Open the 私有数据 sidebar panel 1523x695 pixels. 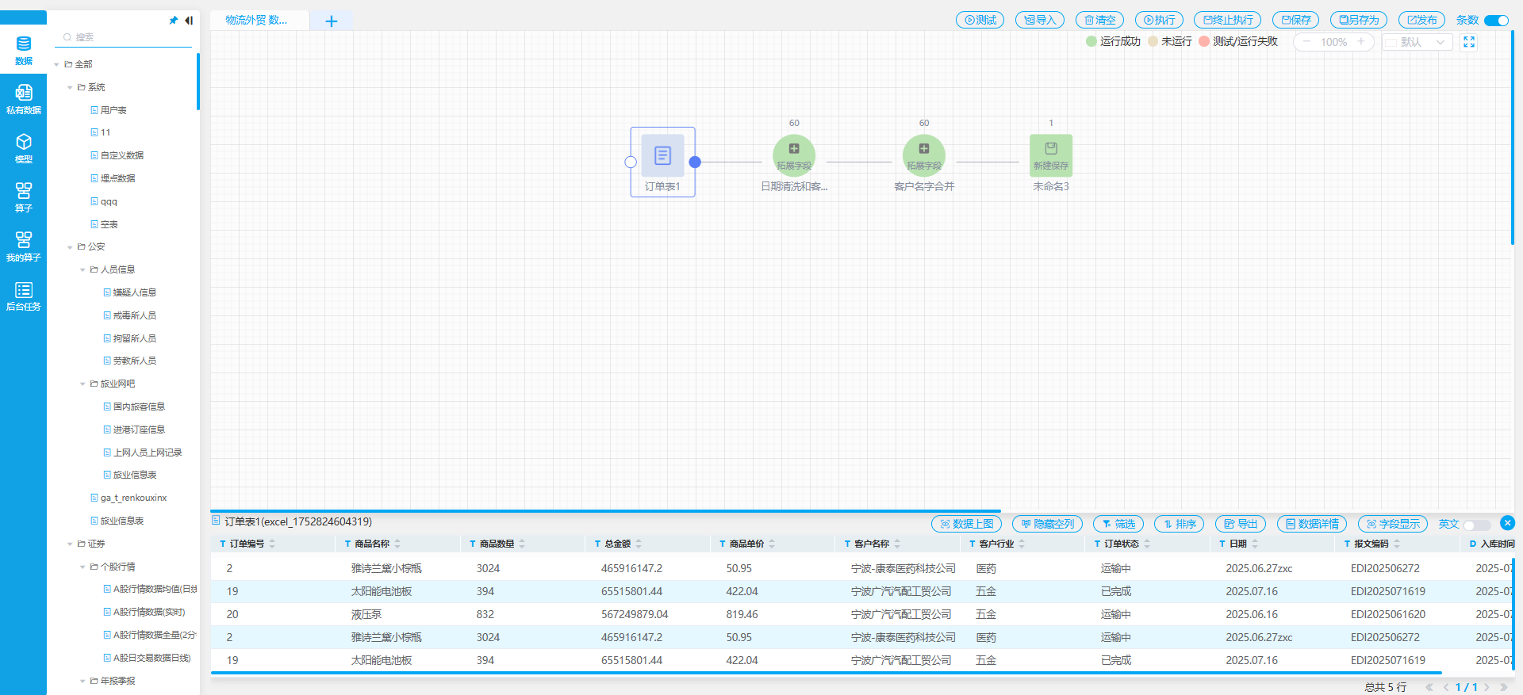coord(23,99)
